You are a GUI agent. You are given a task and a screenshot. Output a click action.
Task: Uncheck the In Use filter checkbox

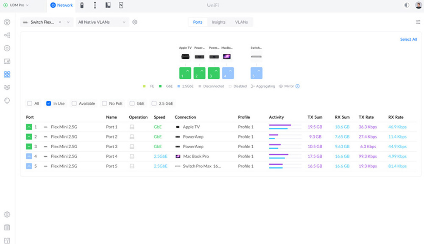pos(49,103)
